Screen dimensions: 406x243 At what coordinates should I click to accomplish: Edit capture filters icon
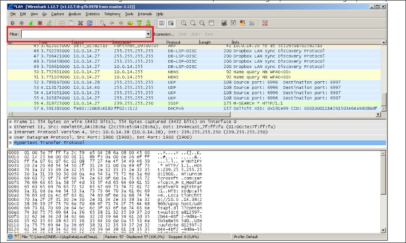point(224,23)
